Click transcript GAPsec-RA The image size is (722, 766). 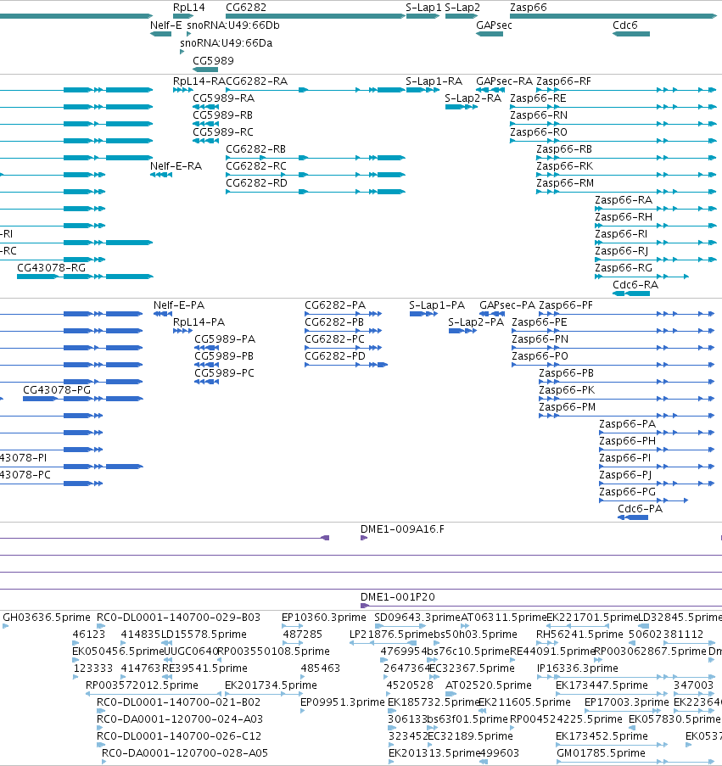tap(504, 81)
